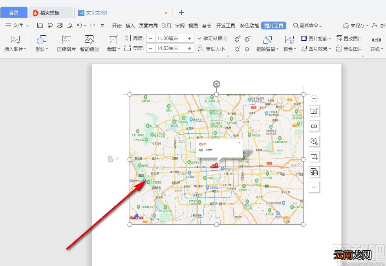Open 开发工具 Developer Tools tab
The image size is (386, 266).
pos(226,26)
